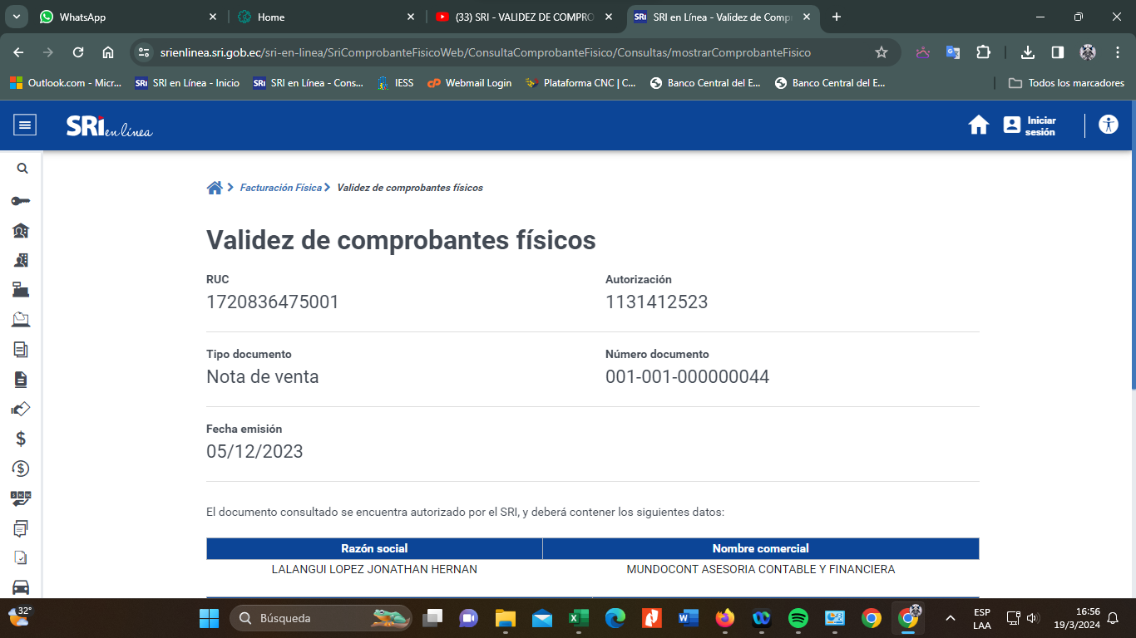
Task: Show hidden system tray icons
Action: 950,618
